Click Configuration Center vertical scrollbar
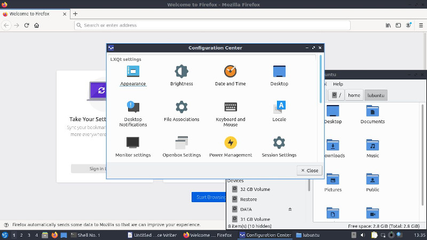The height and width of the screenshot is (240, 427). click(321, 79)
